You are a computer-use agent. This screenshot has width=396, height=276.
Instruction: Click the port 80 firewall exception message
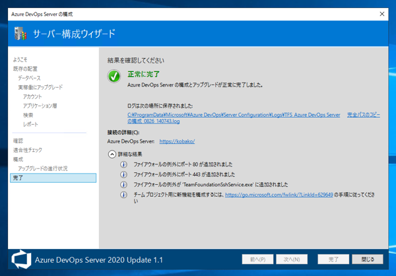183,164
